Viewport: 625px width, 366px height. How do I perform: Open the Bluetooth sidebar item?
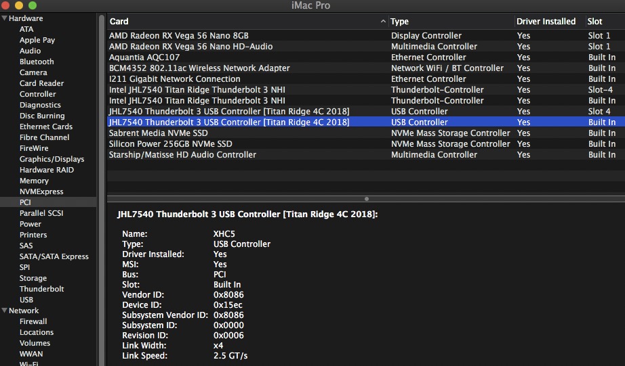[37, 62]
